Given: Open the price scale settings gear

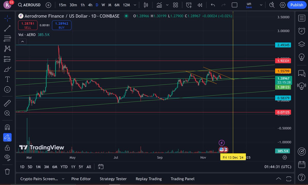Looking at the screenshot, I should coord(284,157).
